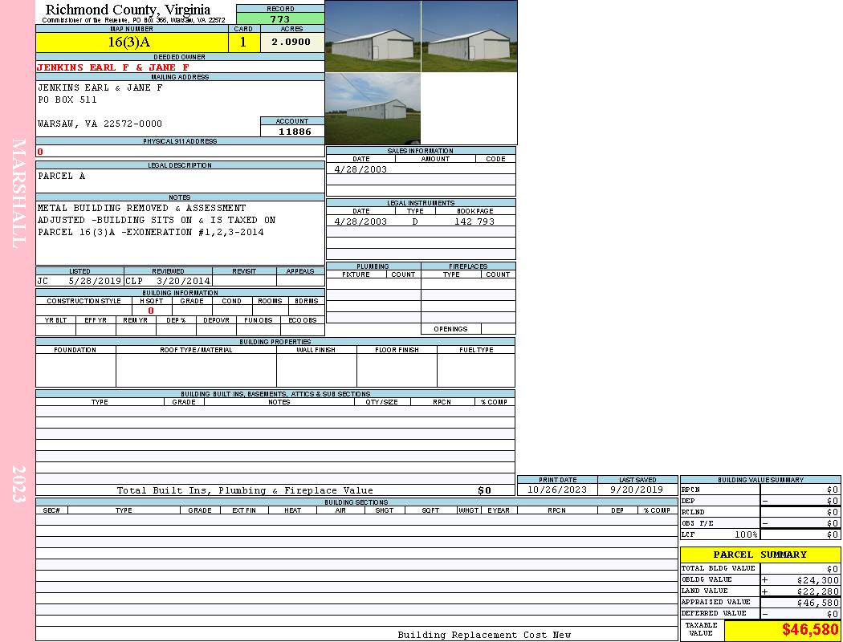Viewport: 843px width, 642px height.
Task: Select the Parcel A legal description text
Action: (x=61, y=177)
